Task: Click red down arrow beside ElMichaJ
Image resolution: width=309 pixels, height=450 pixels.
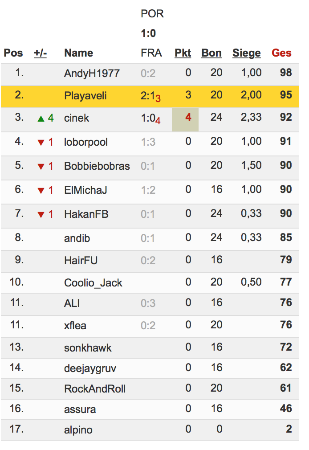Action: click(x=41, y=191)
